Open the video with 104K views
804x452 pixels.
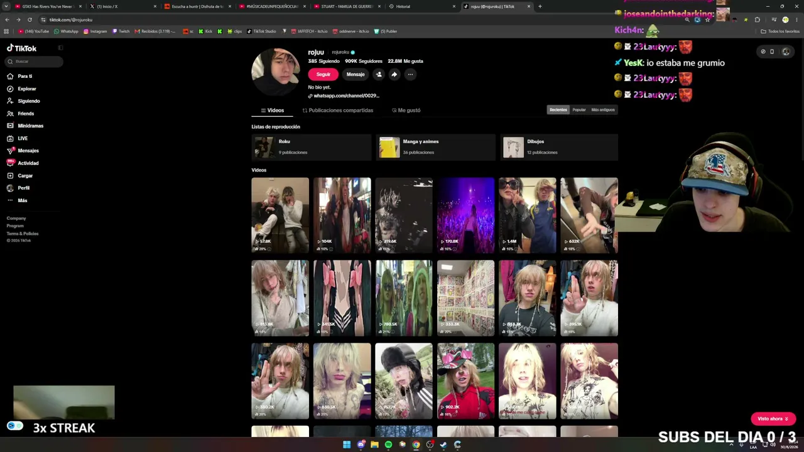pos(342,215)
